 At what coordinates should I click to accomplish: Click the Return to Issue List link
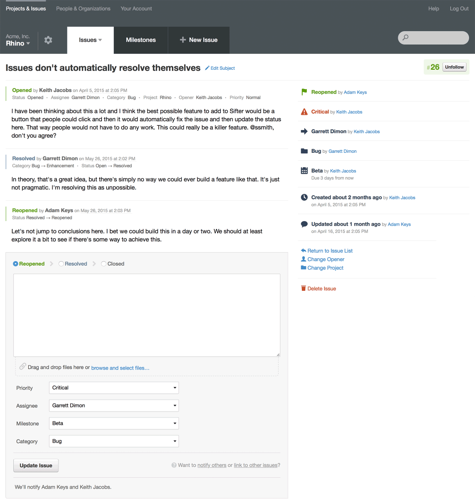330,251
